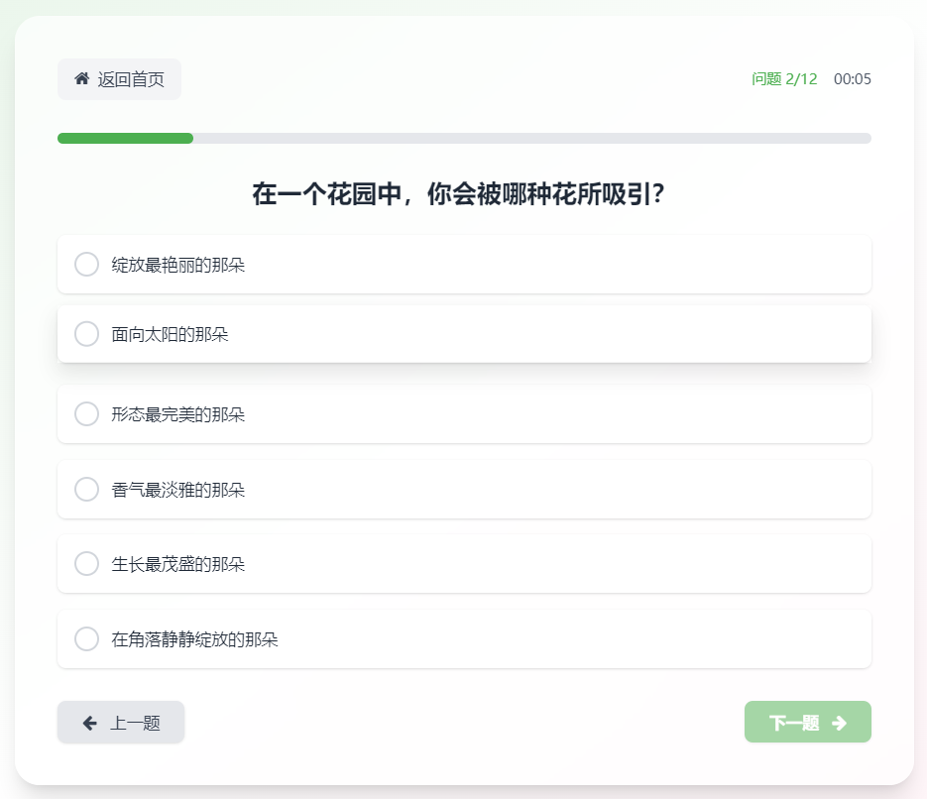Screen dimensions: 927x799
Task: Click the 00:05 timer
Action: point(852,78)
